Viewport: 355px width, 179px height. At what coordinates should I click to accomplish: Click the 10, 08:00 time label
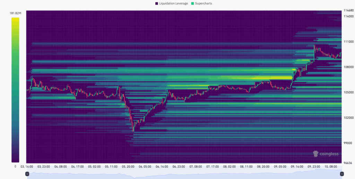(x=331, y=166)
